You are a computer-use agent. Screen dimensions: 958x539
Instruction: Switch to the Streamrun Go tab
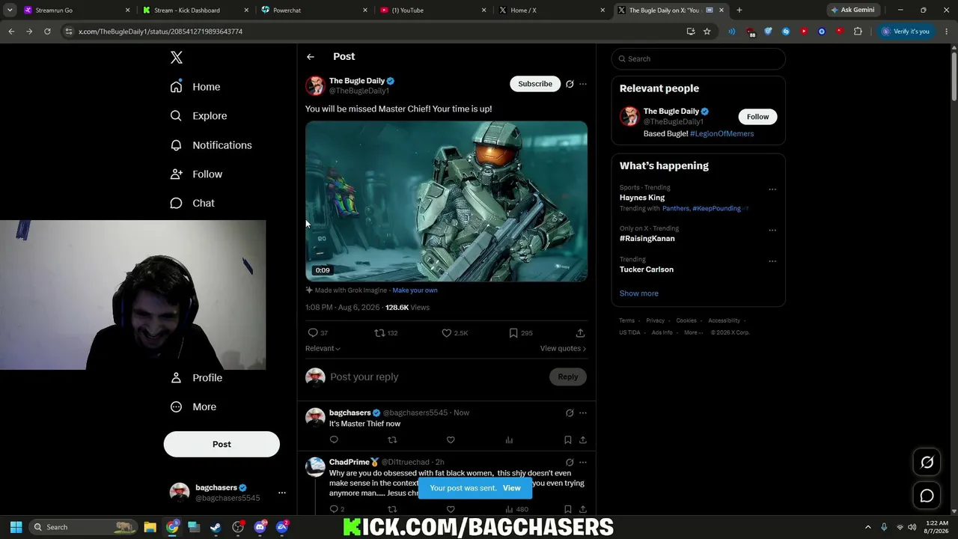[x=76, y=10]
